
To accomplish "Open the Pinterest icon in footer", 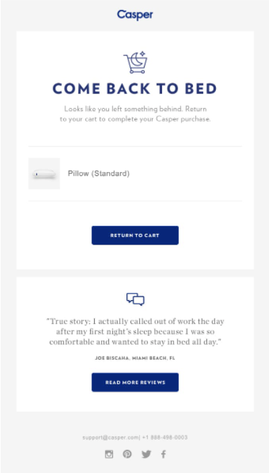I will click(x=127, y=454).
